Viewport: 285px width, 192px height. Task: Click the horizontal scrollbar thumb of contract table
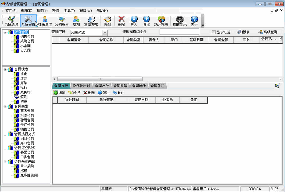[100, 79]
